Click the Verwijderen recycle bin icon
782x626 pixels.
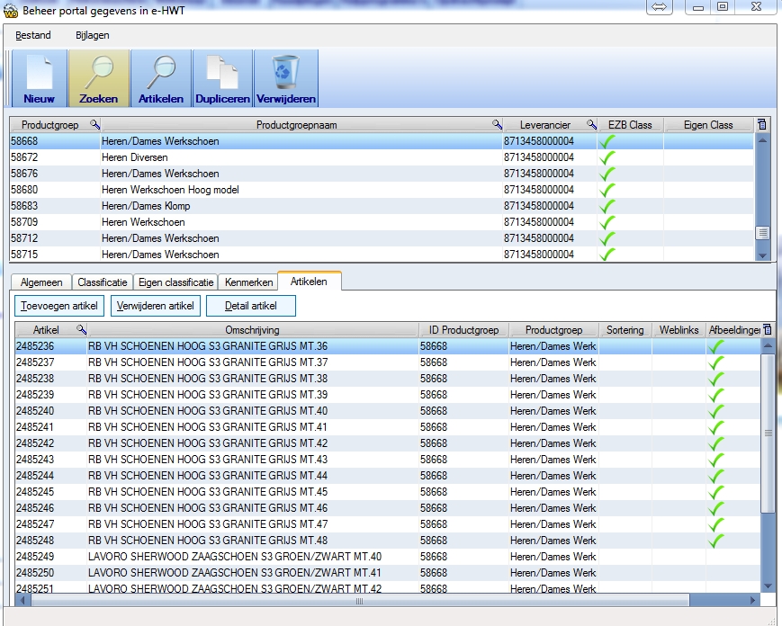click(286, 78)
